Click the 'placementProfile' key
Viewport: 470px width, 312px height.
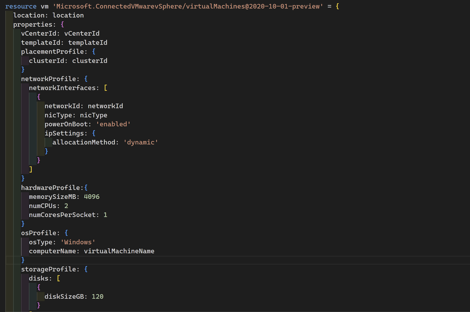point(52,52)
